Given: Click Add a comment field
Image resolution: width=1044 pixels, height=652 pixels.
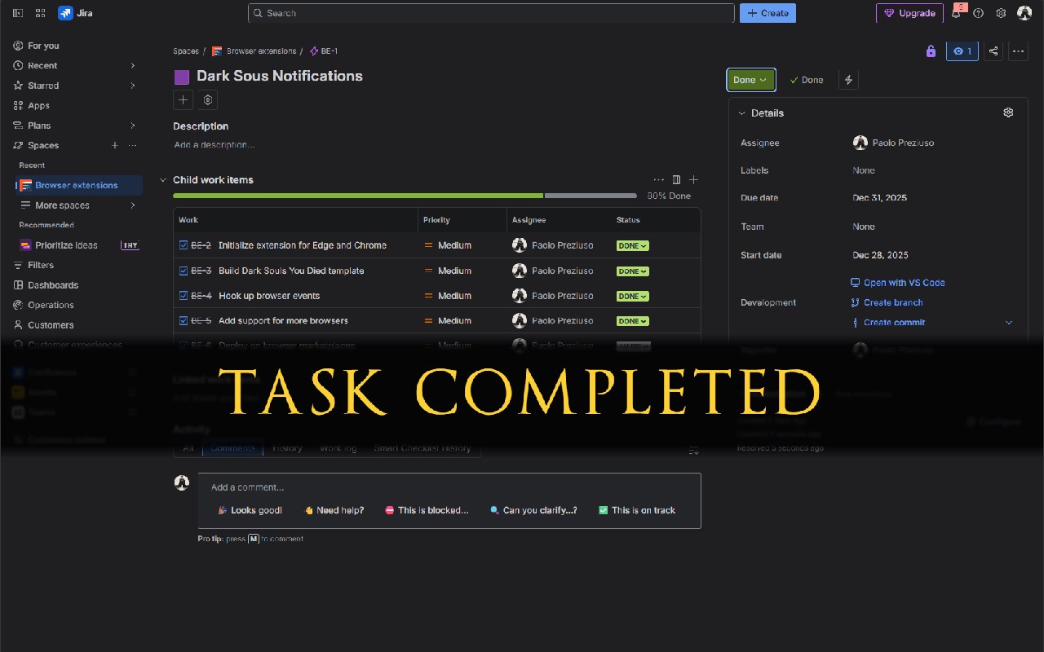Looking at the screenshot, I should click(449, 487).
